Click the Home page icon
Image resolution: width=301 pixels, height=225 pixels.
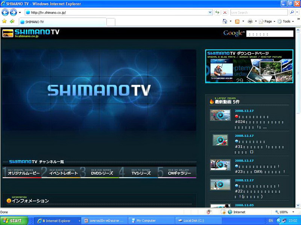(x=225, y=21)
